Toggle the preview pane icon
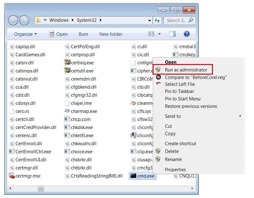Viewport: 254px width, 198px height. (x=172, y=34)
